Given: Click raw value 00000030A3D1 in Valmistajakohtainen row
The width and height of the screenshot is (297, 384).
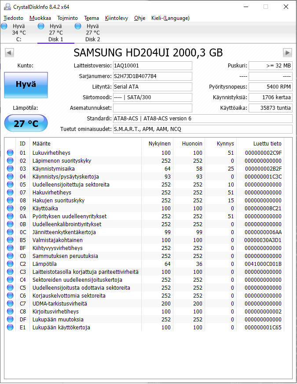Looking at the screenshot, I should point(263,240).
